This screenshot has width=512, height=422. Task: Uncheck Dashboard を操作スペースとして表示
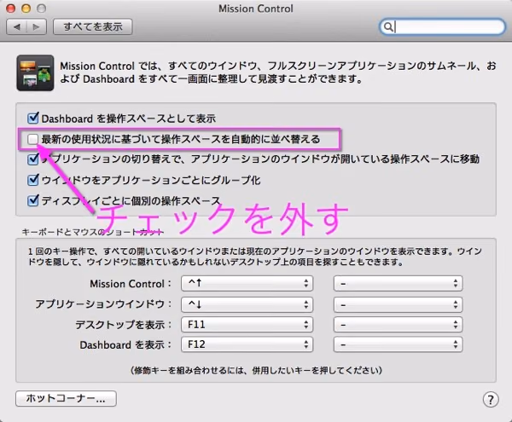(x=33, y=118)
